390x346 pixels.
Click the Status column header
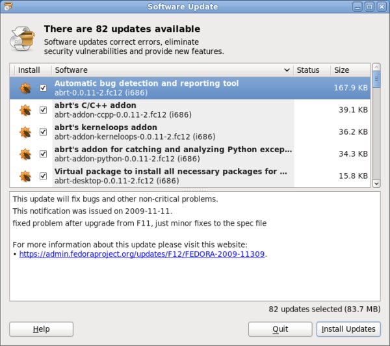pos(312,70)
